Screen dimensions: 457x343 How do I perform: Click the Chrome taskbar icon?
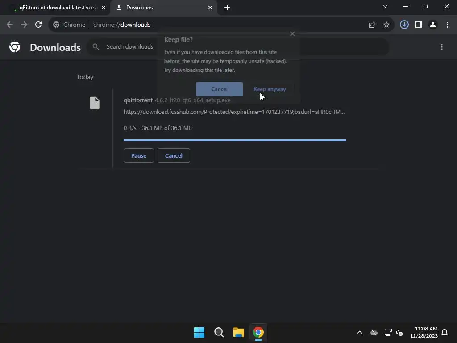(x=258, y=332)
